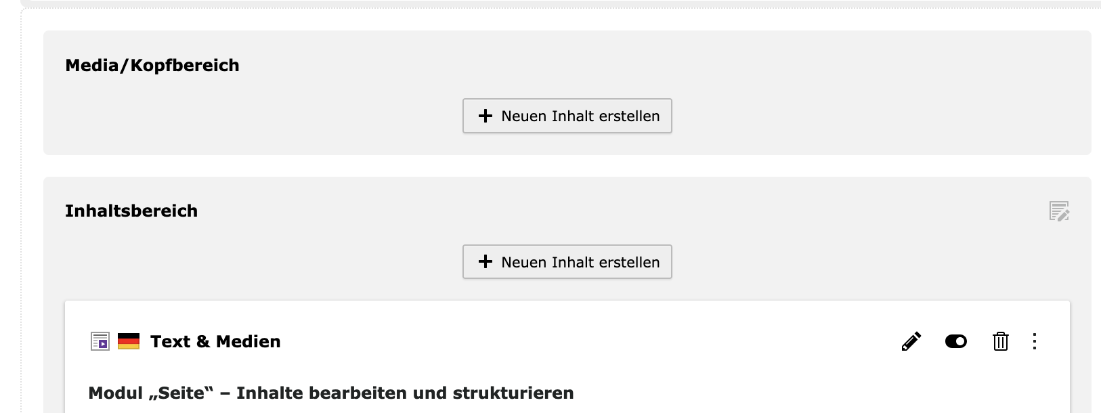The image size is (1101, 413).
Task: Open the three-dot more options menu
Action: (x=1034, y=341)
